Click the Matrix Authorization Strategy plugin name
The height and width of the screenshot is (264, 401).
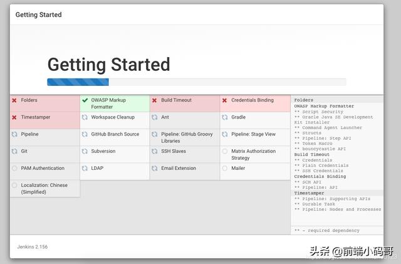pyautogui.click(x=253, y=154)
